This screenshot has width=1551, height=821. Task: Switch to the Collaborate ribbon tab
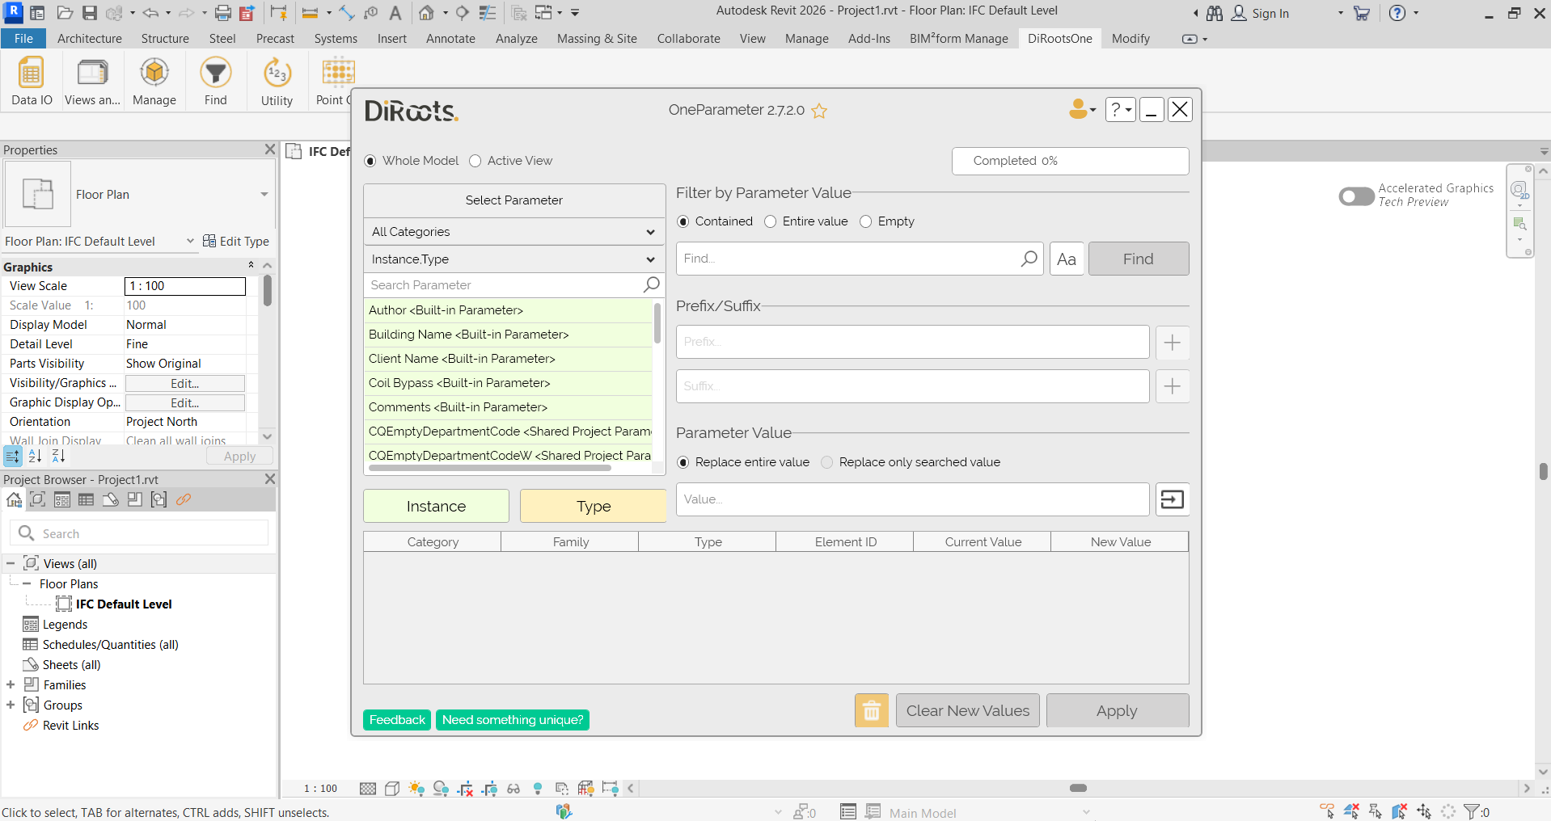coord(688,38)
